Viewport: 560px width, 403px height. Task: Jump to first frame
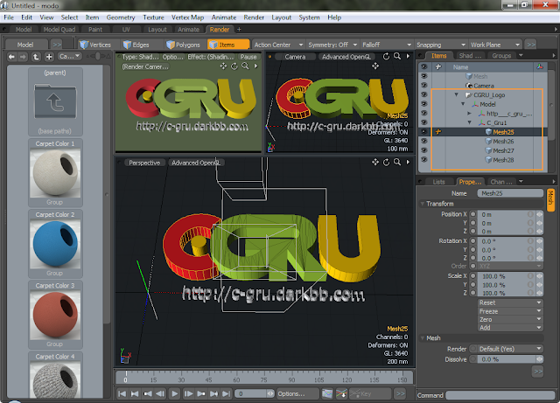122,393
